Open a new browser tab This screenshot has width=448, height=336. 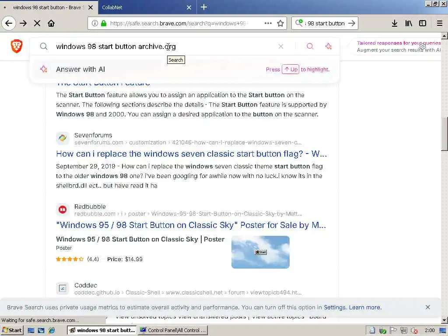click(204, 7)
